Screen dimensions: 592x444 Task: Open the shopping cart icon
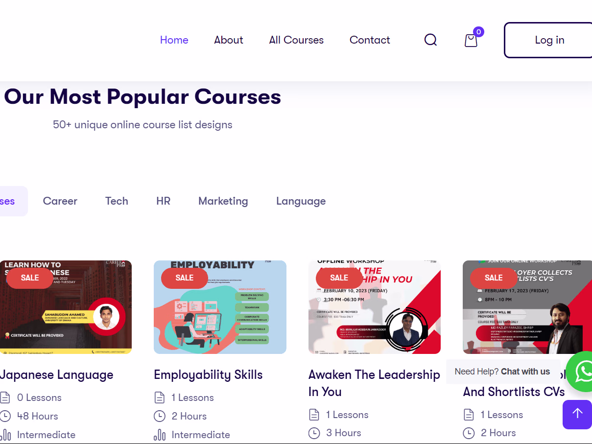(471, 40)
